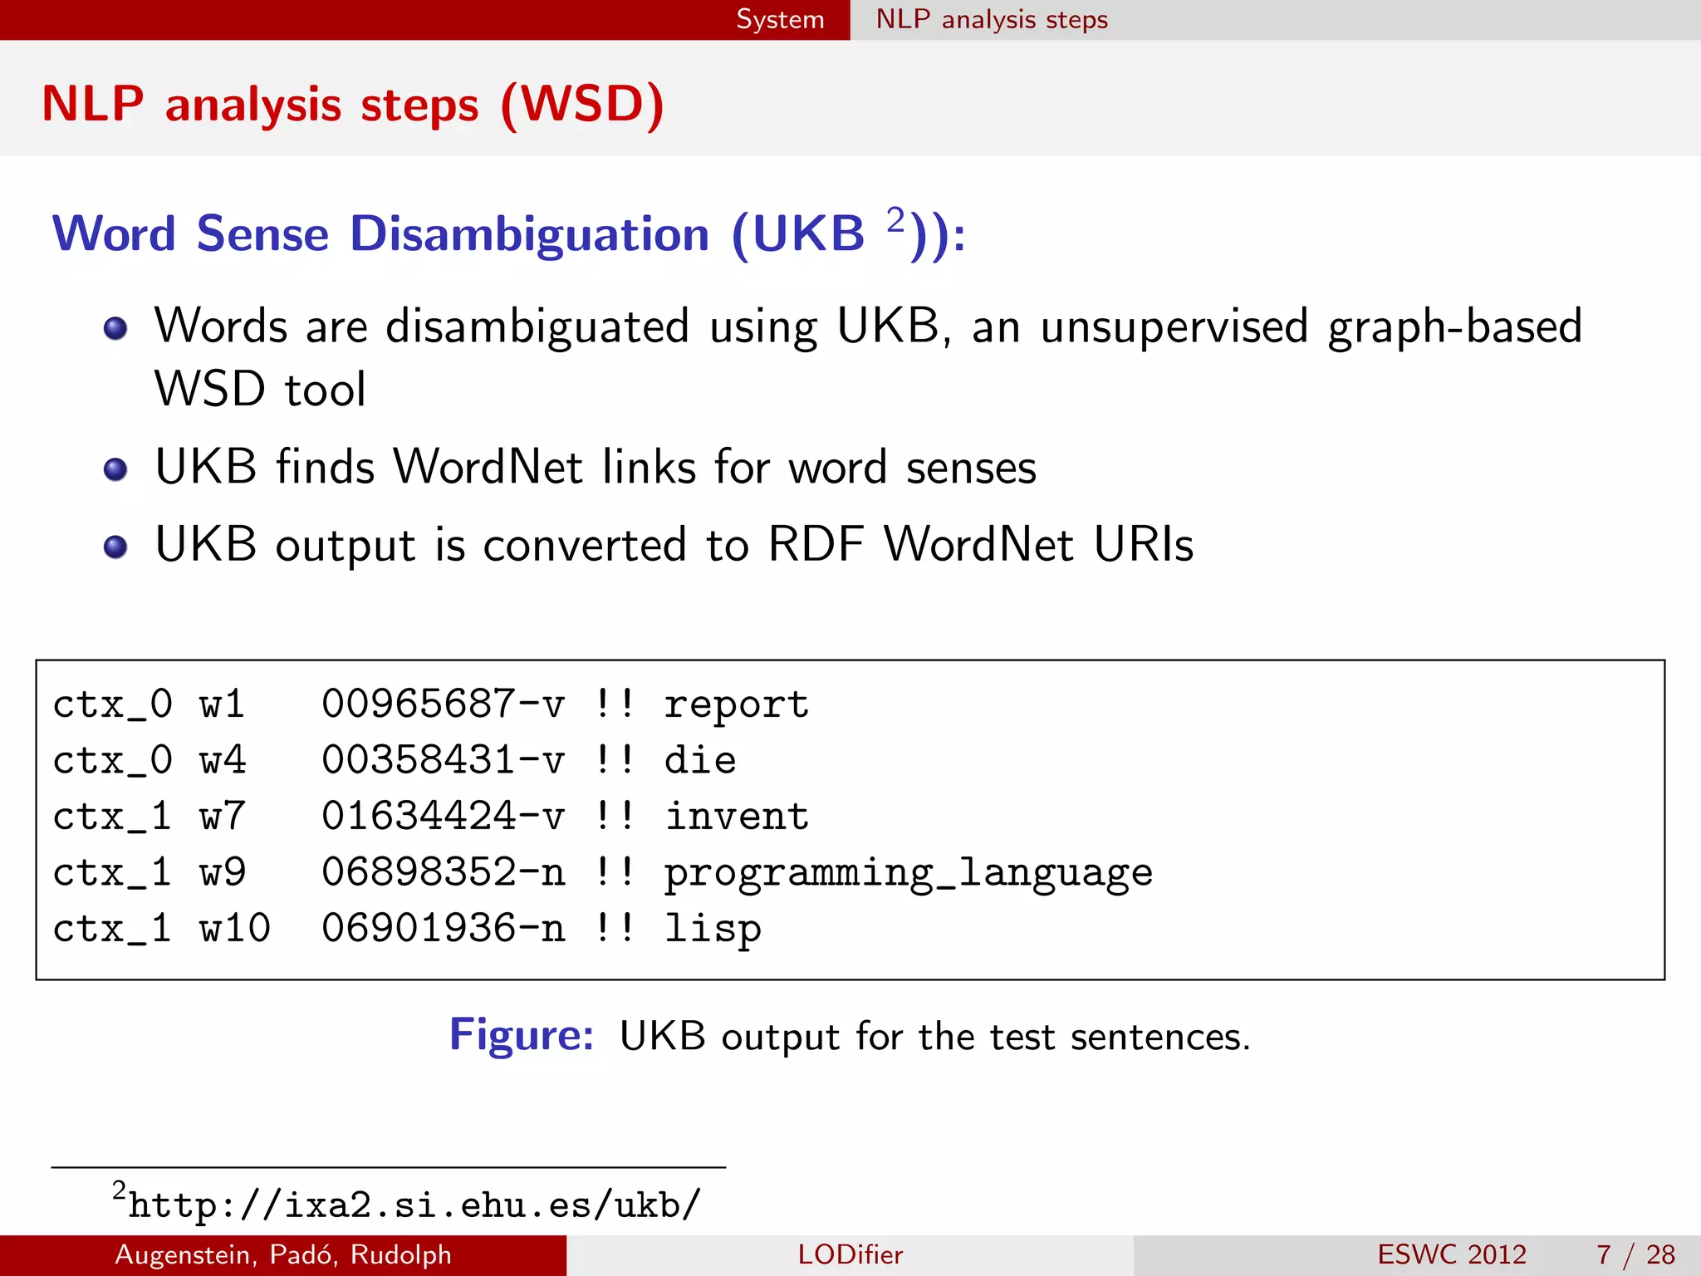Click the superscript 2 footnote marker in heading
1701x1276 pixels.
895,220
